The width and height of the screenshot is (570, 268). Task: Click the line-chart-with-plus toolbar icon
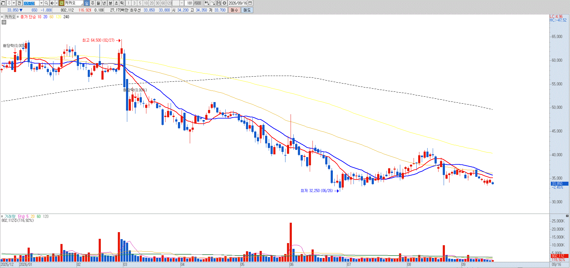coord(213,3)
